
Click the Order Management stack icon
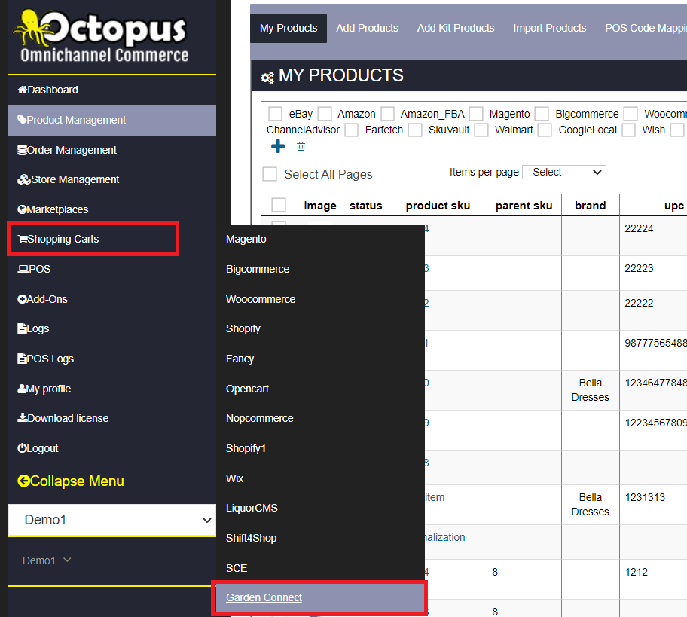22,150
